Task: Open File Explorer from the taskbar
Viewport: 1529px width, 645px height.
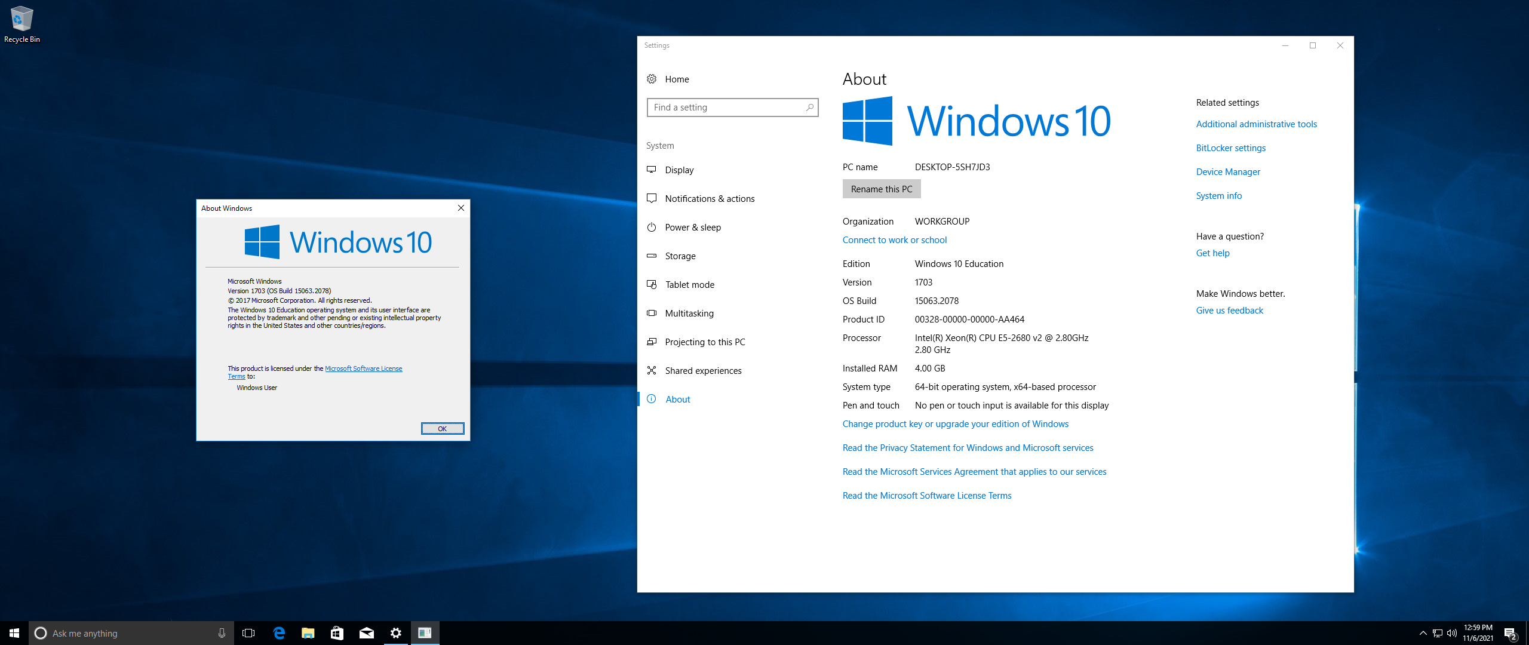Action: pos(308,633)
